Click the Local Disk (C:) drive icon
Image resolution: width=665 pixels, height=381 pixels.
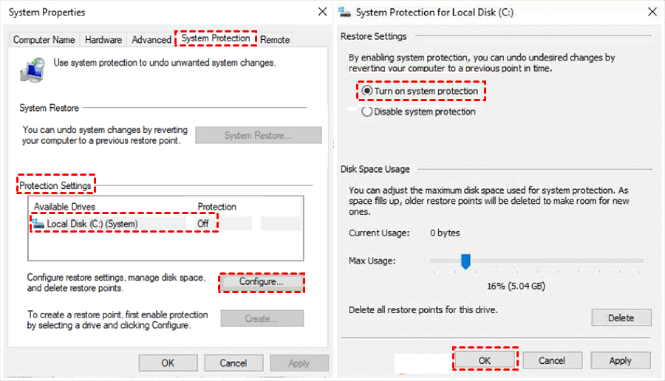(x=38, y=223)
